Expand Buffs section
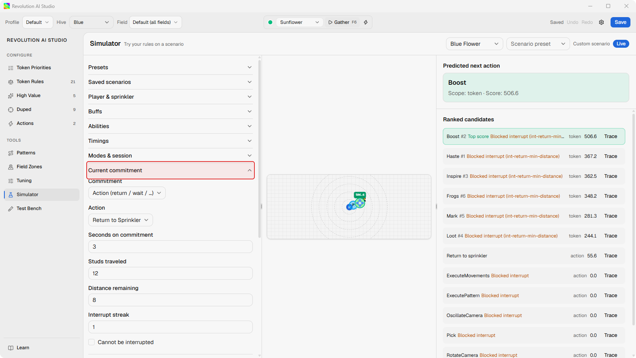Screen dimensions: 636x358 click(x=170, y=111)
